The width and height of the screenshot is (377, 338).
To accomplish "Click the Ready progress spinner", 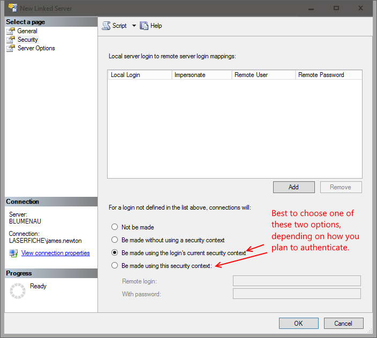I will click(18, 291).
